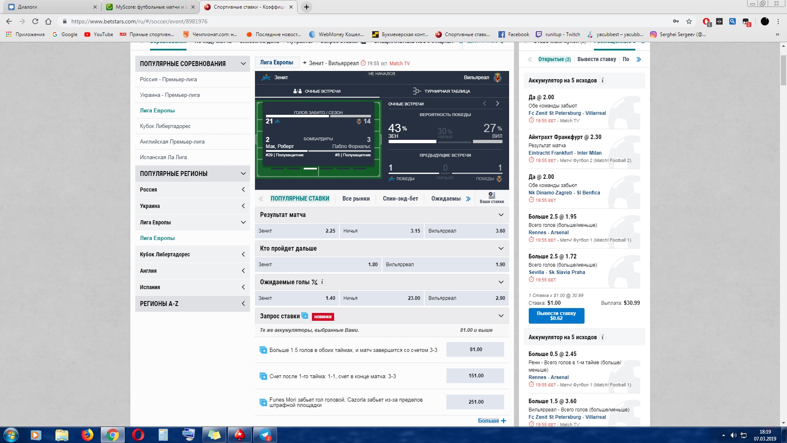
Task: Expand Украина region
Action: click(243, 206)
